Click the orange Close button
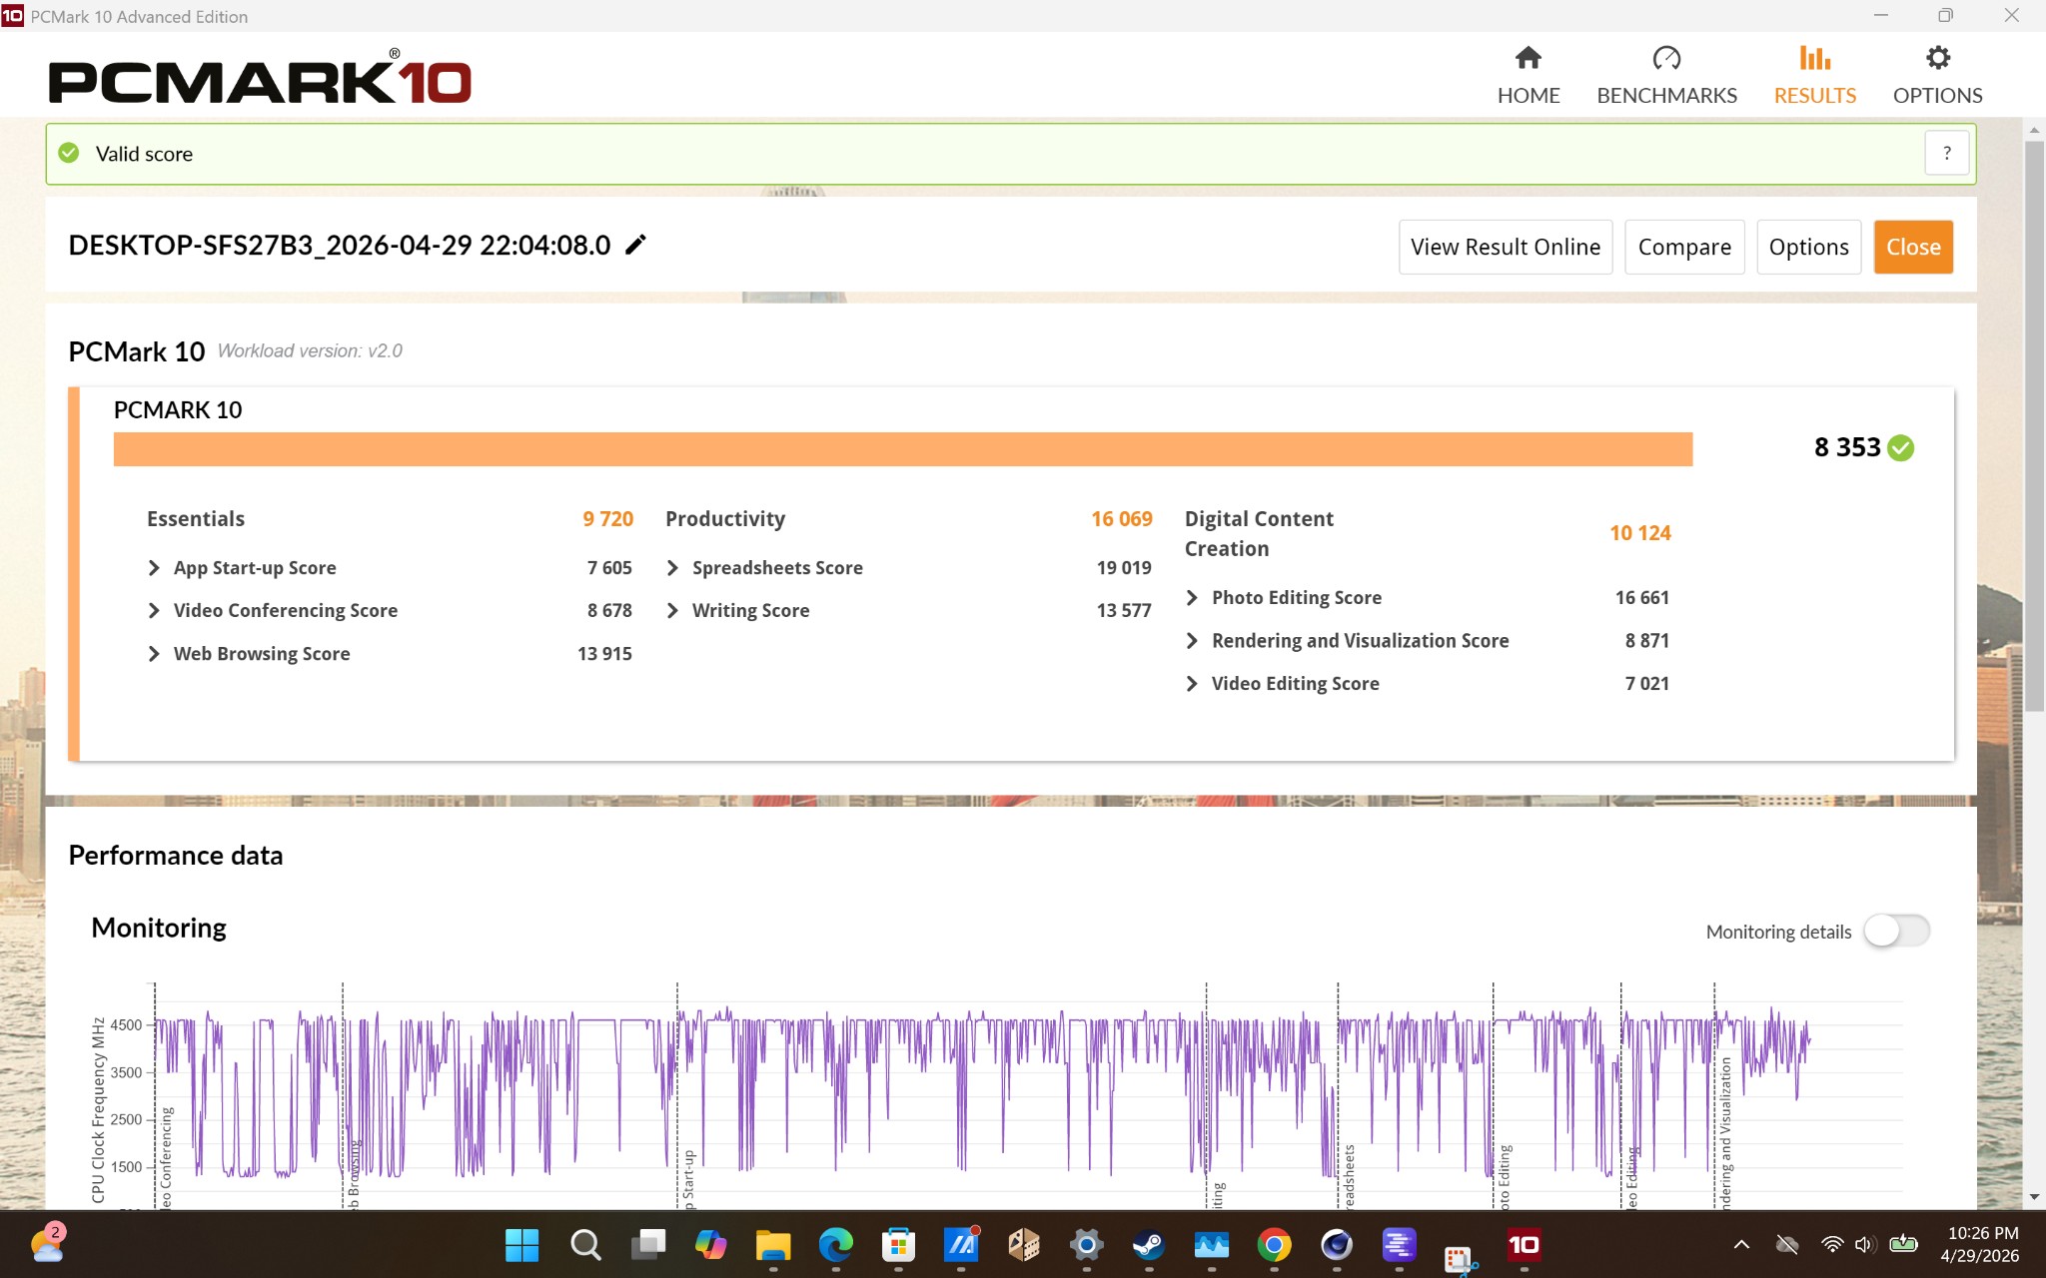Image resolution: width=2046 pixels, height=1278 pixels. pyautogui.click(x=1913, y=247)
